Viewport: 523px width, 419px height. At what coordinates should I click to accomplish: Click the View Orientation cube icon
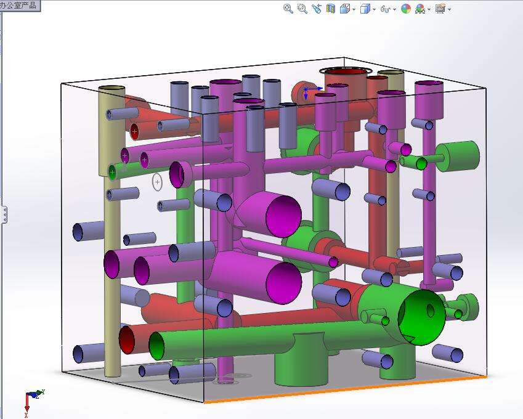[x=345, y=9]
